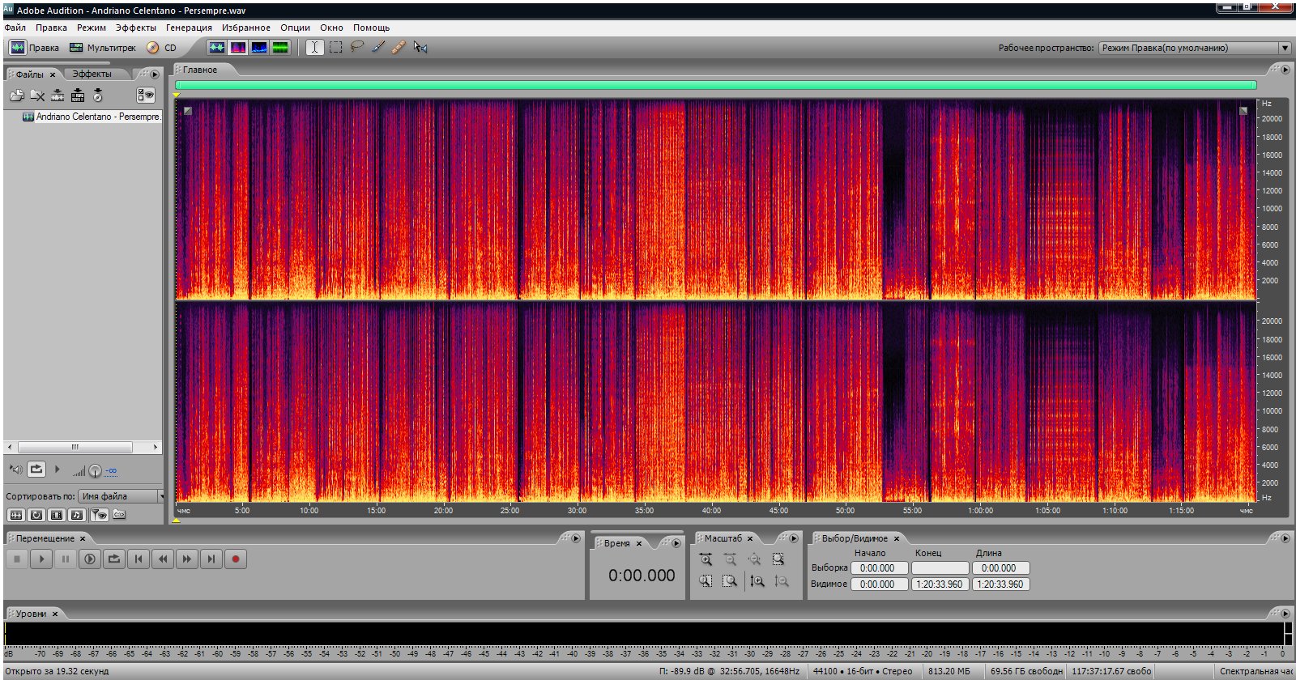Open the Transport panel options menu arrow
This screenshot has width=1296, height=680.
(576, 538)
